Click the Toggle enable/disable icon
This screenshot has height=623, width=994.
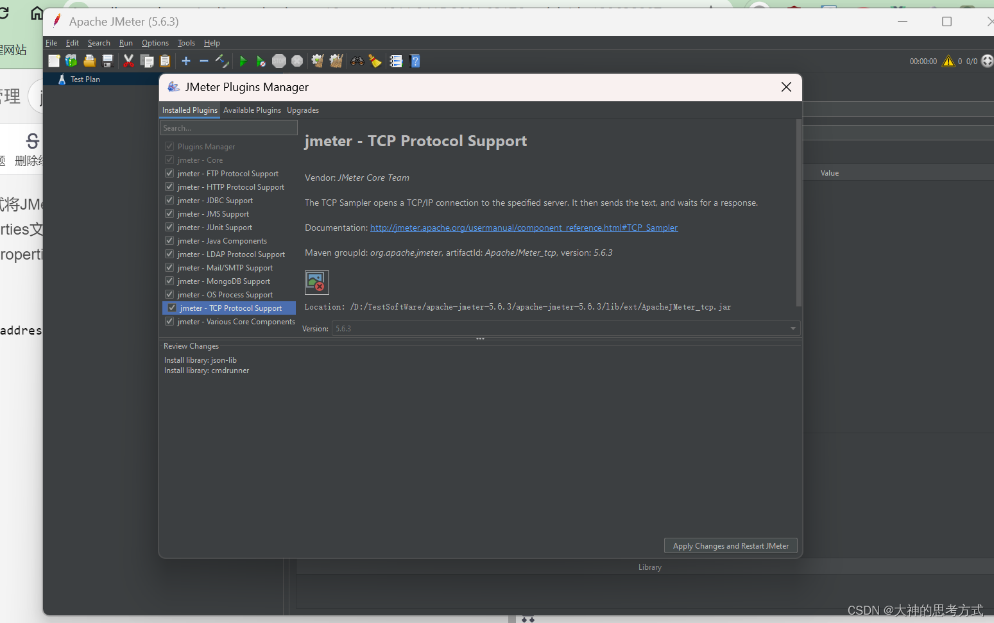(222, 61)
